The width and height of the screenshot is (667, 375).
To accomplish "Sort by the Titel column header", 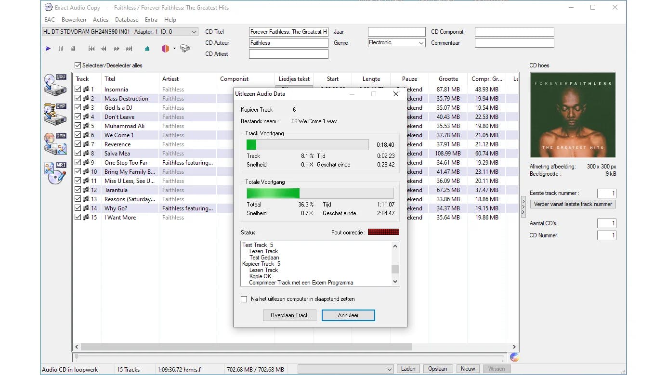I will tap(130, 79).
